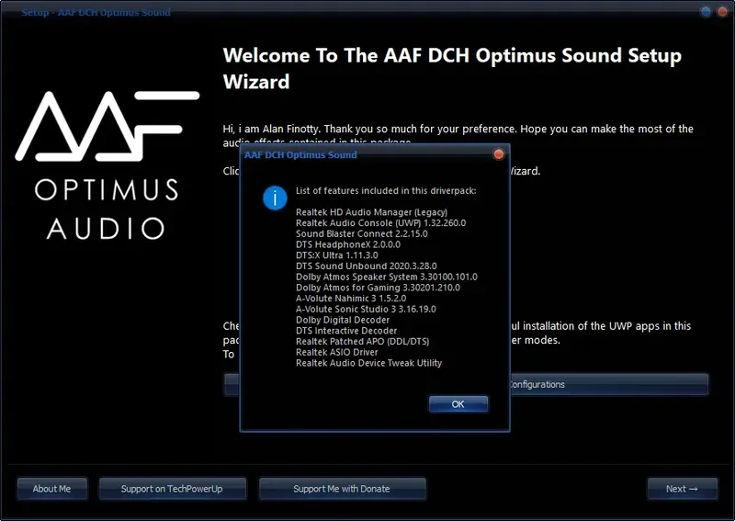Viewport: 735px width, 521px height.
Task: Select 'DTS Interactive Decoder' line
Action: click(346, 331)
